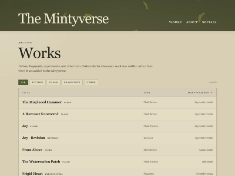Click the December 2025 date cell

point(204,174)
